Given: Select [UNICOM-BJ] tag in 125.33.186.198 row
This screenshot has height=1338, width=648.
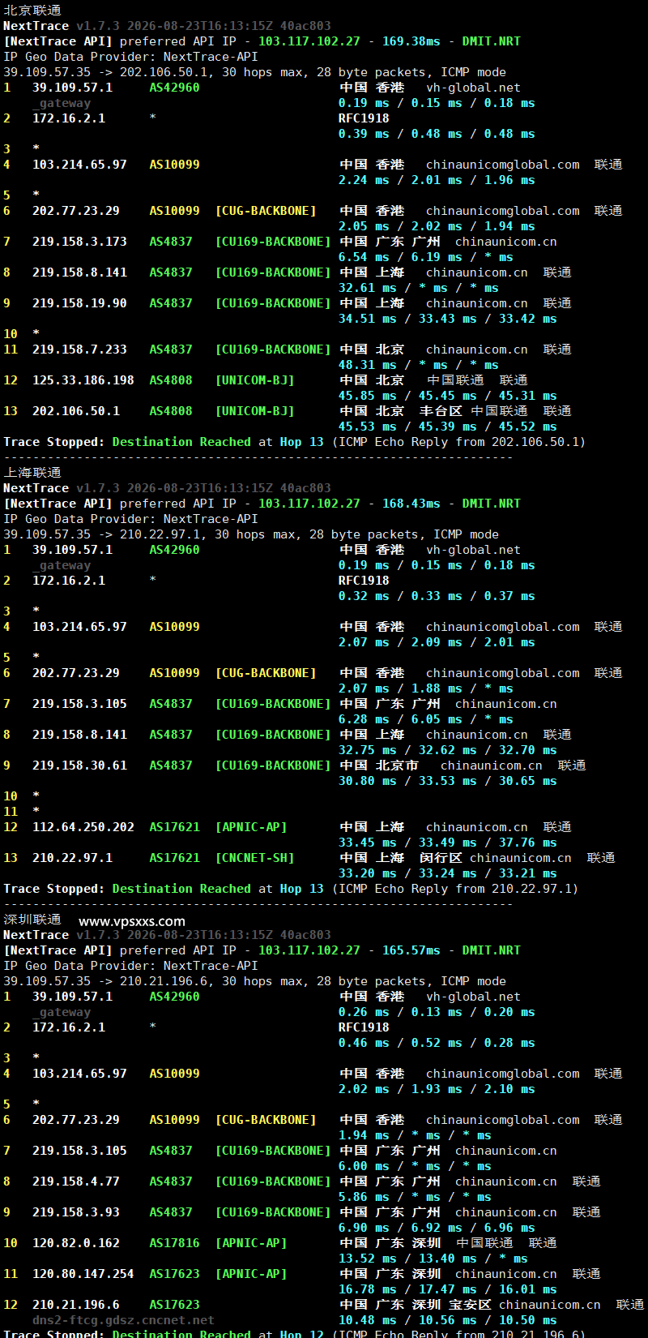Looking at the screenshot, I should coord(255,380).
